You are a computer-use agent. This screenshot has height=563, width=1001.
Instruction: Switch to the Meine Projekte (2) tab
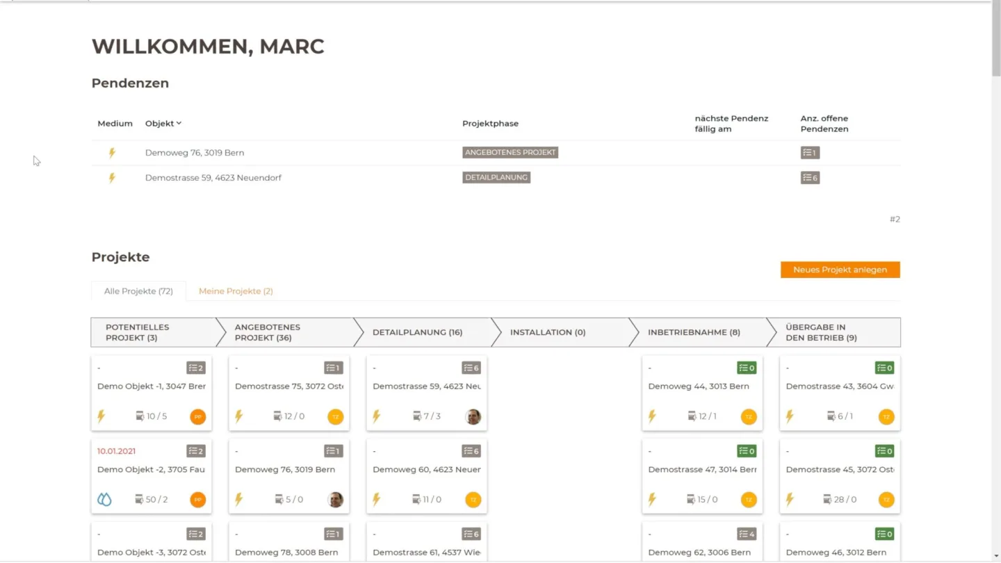pyautogui.click(x=236, y=291)
